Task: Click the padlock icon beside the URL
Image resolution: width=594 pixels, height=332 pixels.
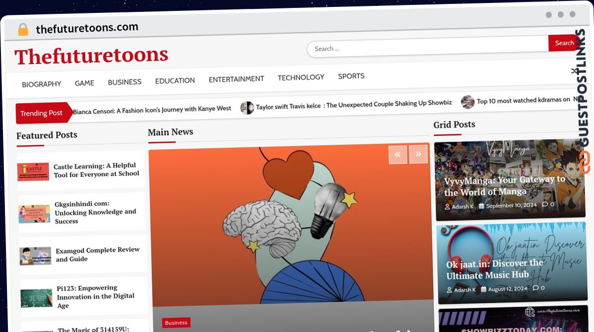Action: tap(23, 30)
